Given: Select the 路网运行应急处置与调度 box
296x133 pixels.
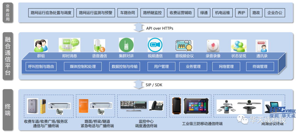Looking at the screenshot, I should click(51, 13).
